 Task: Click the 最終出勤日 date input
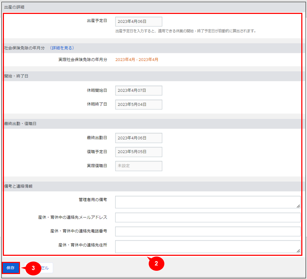(x=138, y=138)
